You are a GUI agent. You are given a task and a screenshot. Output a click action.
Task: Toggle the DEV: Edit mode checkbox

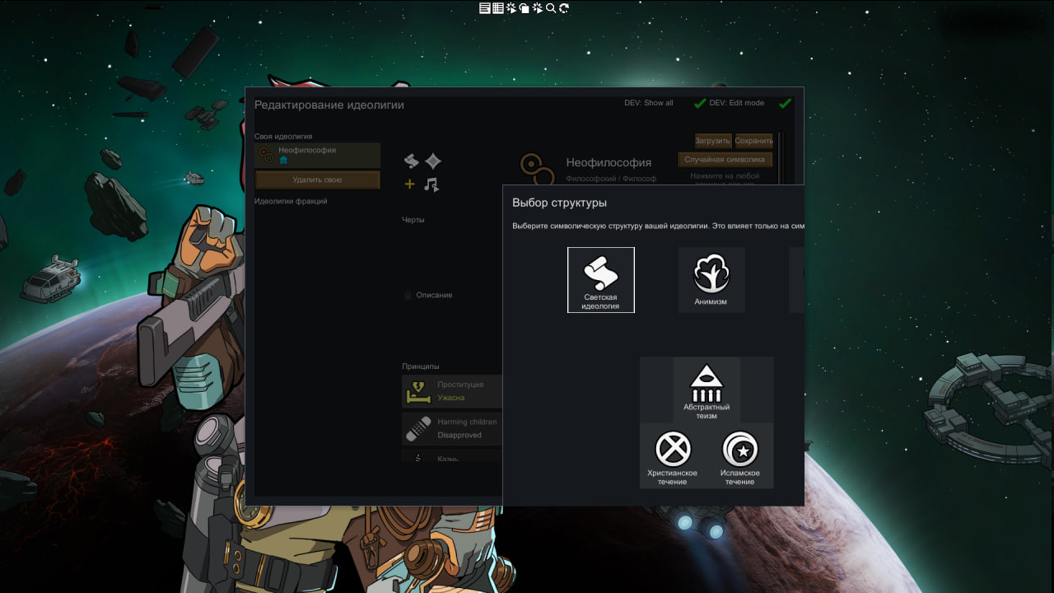tap(786, 103)
